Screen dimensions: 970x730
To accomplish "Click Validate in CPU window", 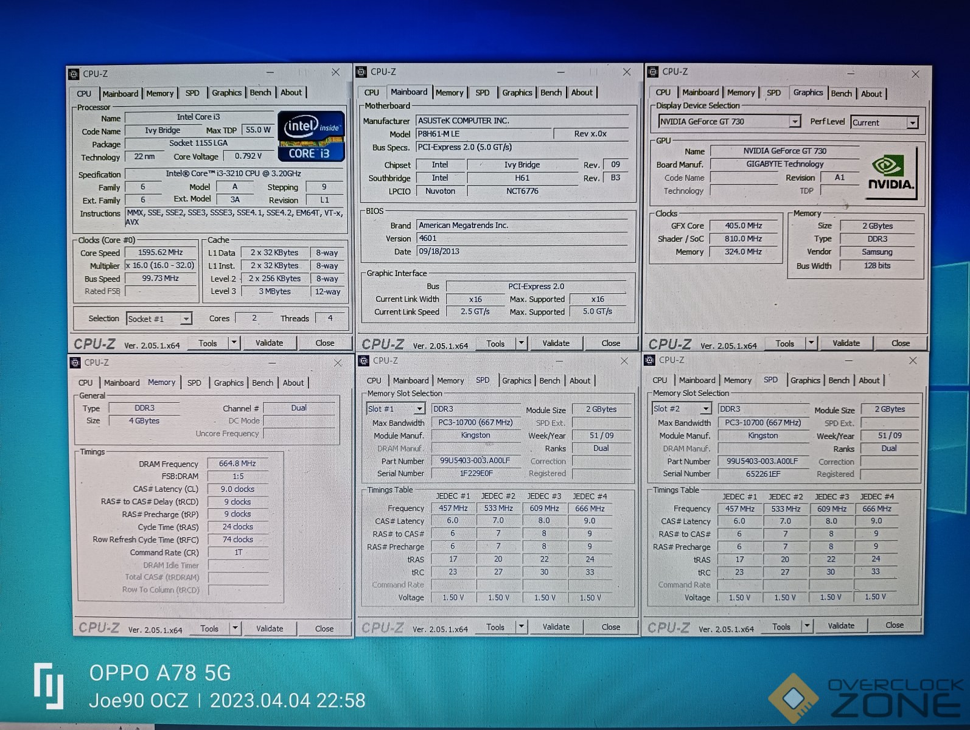I will point(270,342).
